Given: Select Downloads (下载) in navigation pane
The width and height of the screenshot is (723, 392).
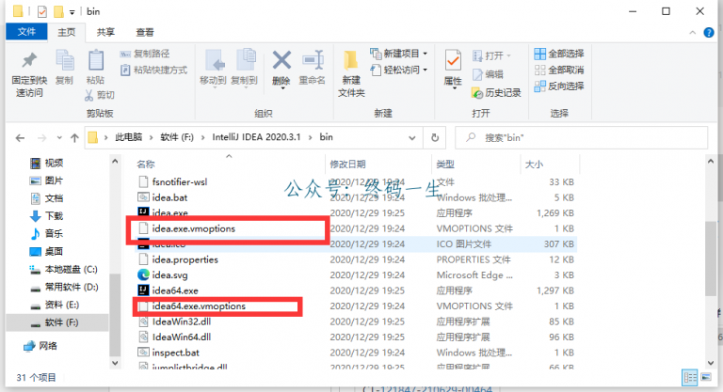Looking at the screenshot, I should (46, 216).
